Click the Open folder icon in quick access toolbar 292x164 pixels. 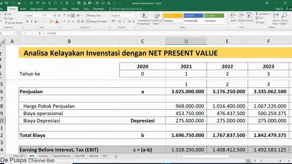click(x=19, y=3)
